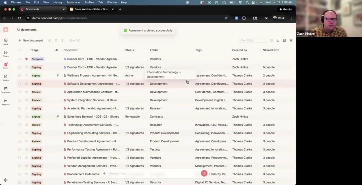Select the checkbox for Dunder Corp Vendor Agreement
This screenshot has width=362, height=185.
20,59
